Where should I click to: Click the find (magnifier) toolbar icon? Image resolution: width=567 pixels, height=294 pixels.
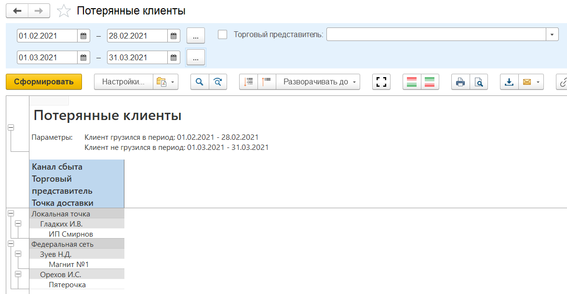point(200,82)
